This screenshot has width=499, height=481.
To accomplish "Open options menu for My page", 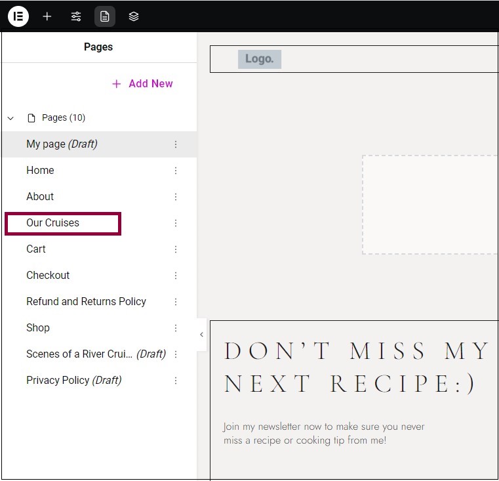I will 176,144.
